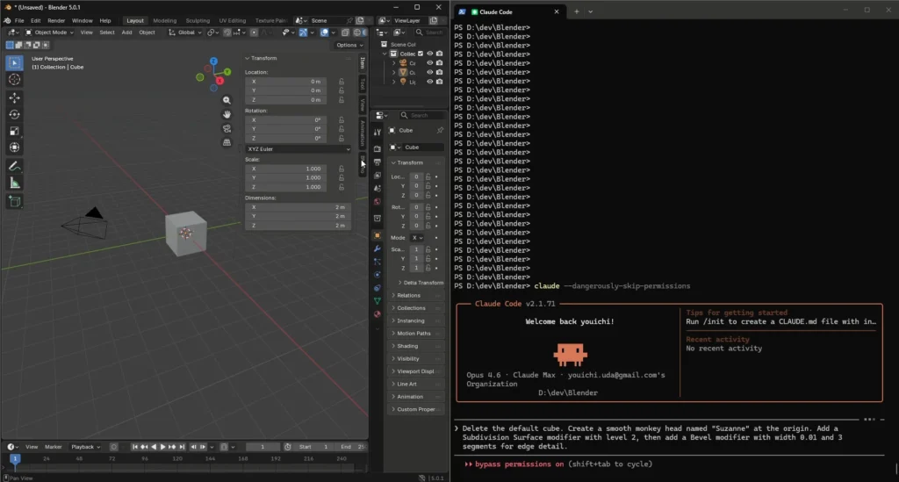Expand the Relations panel
The height and width of the screenshot is (482, 899).
tap(415, 296)
